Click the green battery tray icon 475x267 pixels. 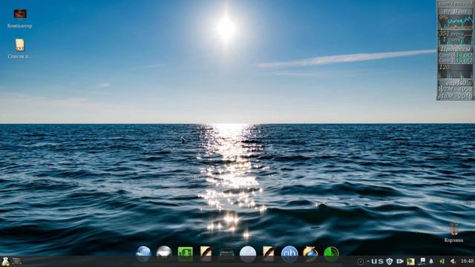click(442, 261)
